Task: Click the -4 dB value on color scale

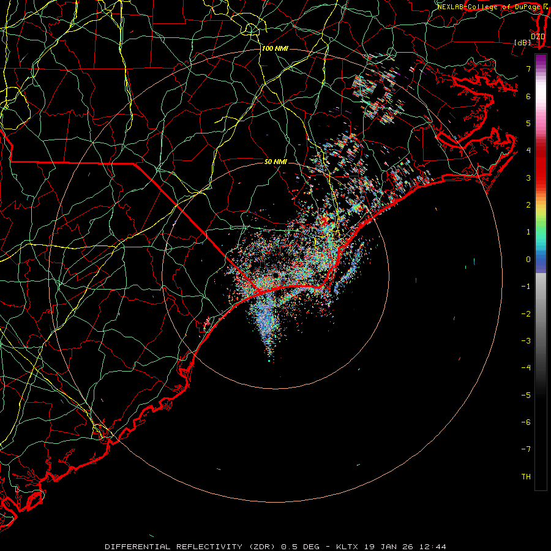Action: (526, 368)
